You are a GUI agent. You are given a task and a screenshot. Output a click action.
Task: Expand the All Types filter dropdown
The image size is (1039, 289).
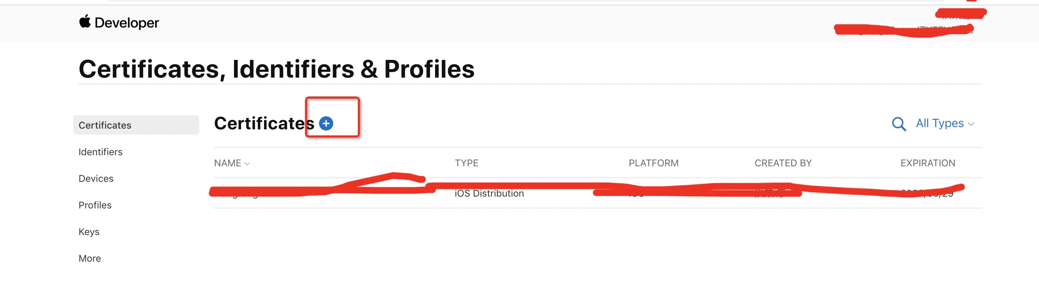945,123
